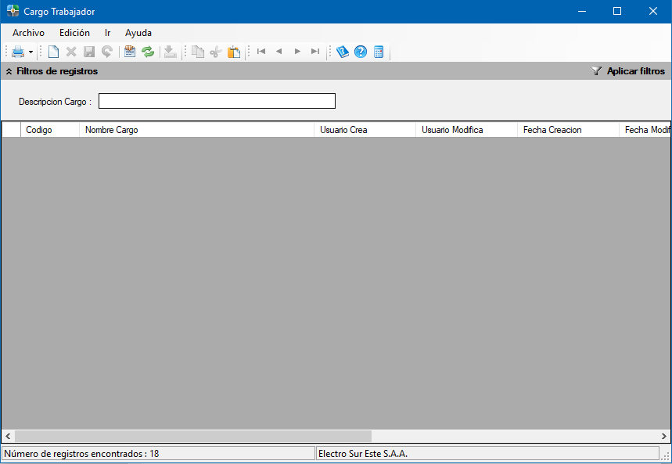Click the floppy disk save icon
The height and width of the screenshot is (464, 672).
pos(89,52)
